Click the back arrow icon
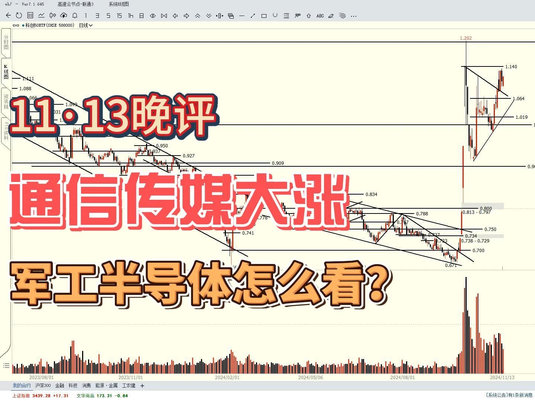Image resolution: width=535 pixels, height=401 pixels. pos(8,16)
